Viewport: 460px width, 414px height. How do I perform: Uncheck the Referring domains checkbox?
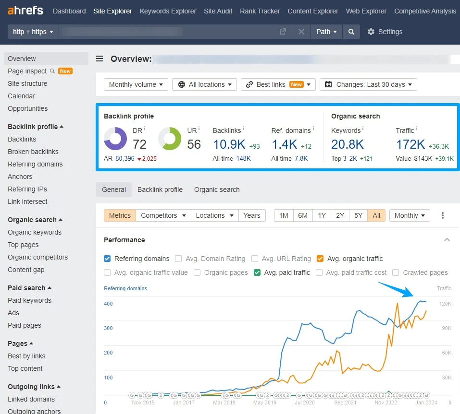tap(107, 259)
